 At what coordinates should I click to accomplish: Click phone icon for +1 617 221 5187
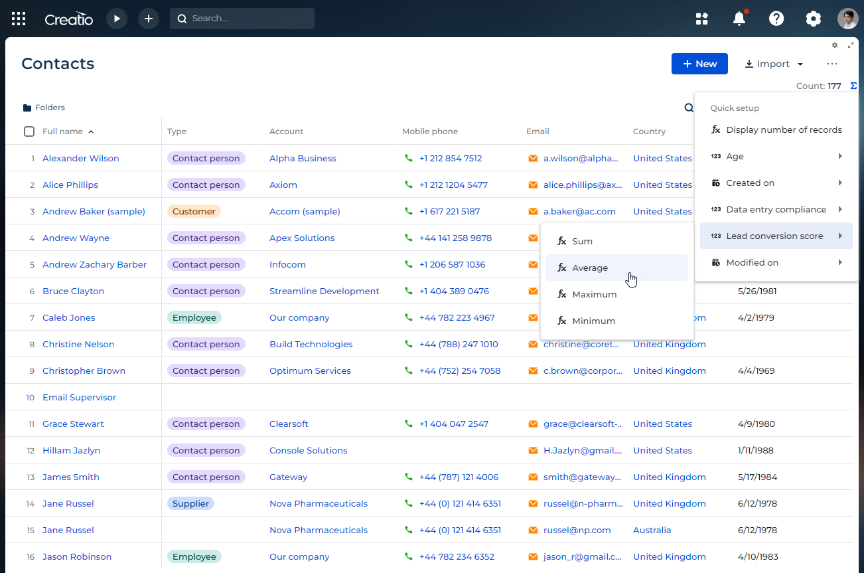[409, 211]
